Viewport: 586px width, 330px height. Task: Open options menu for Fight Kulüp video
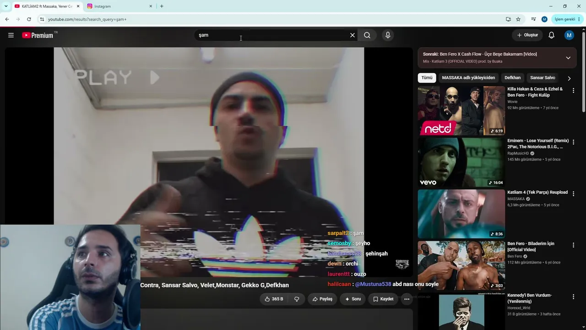pos(573,91)
